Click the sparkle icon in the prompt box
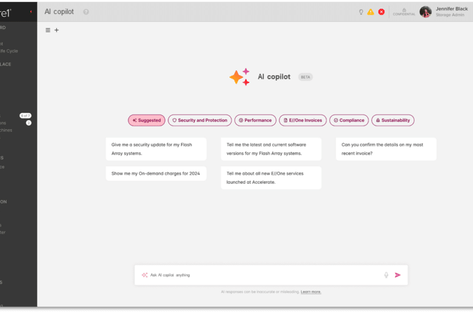473x313 pixels. 144,275
